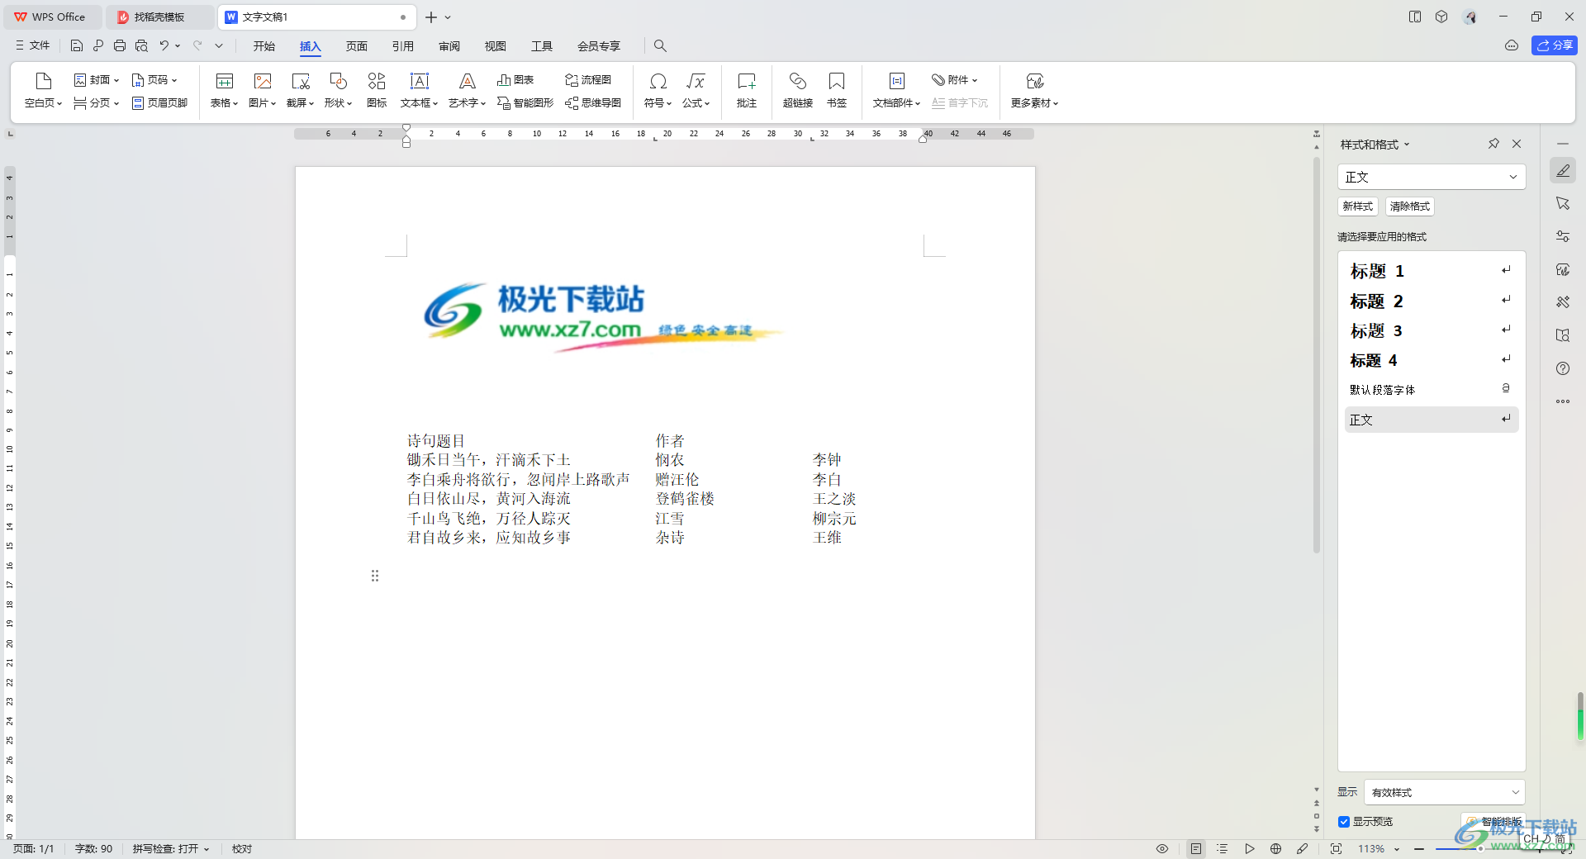Viewport: 1586px width, 859px height.
Task: Click the zoom out minus button
Action: pos(1419,849)
